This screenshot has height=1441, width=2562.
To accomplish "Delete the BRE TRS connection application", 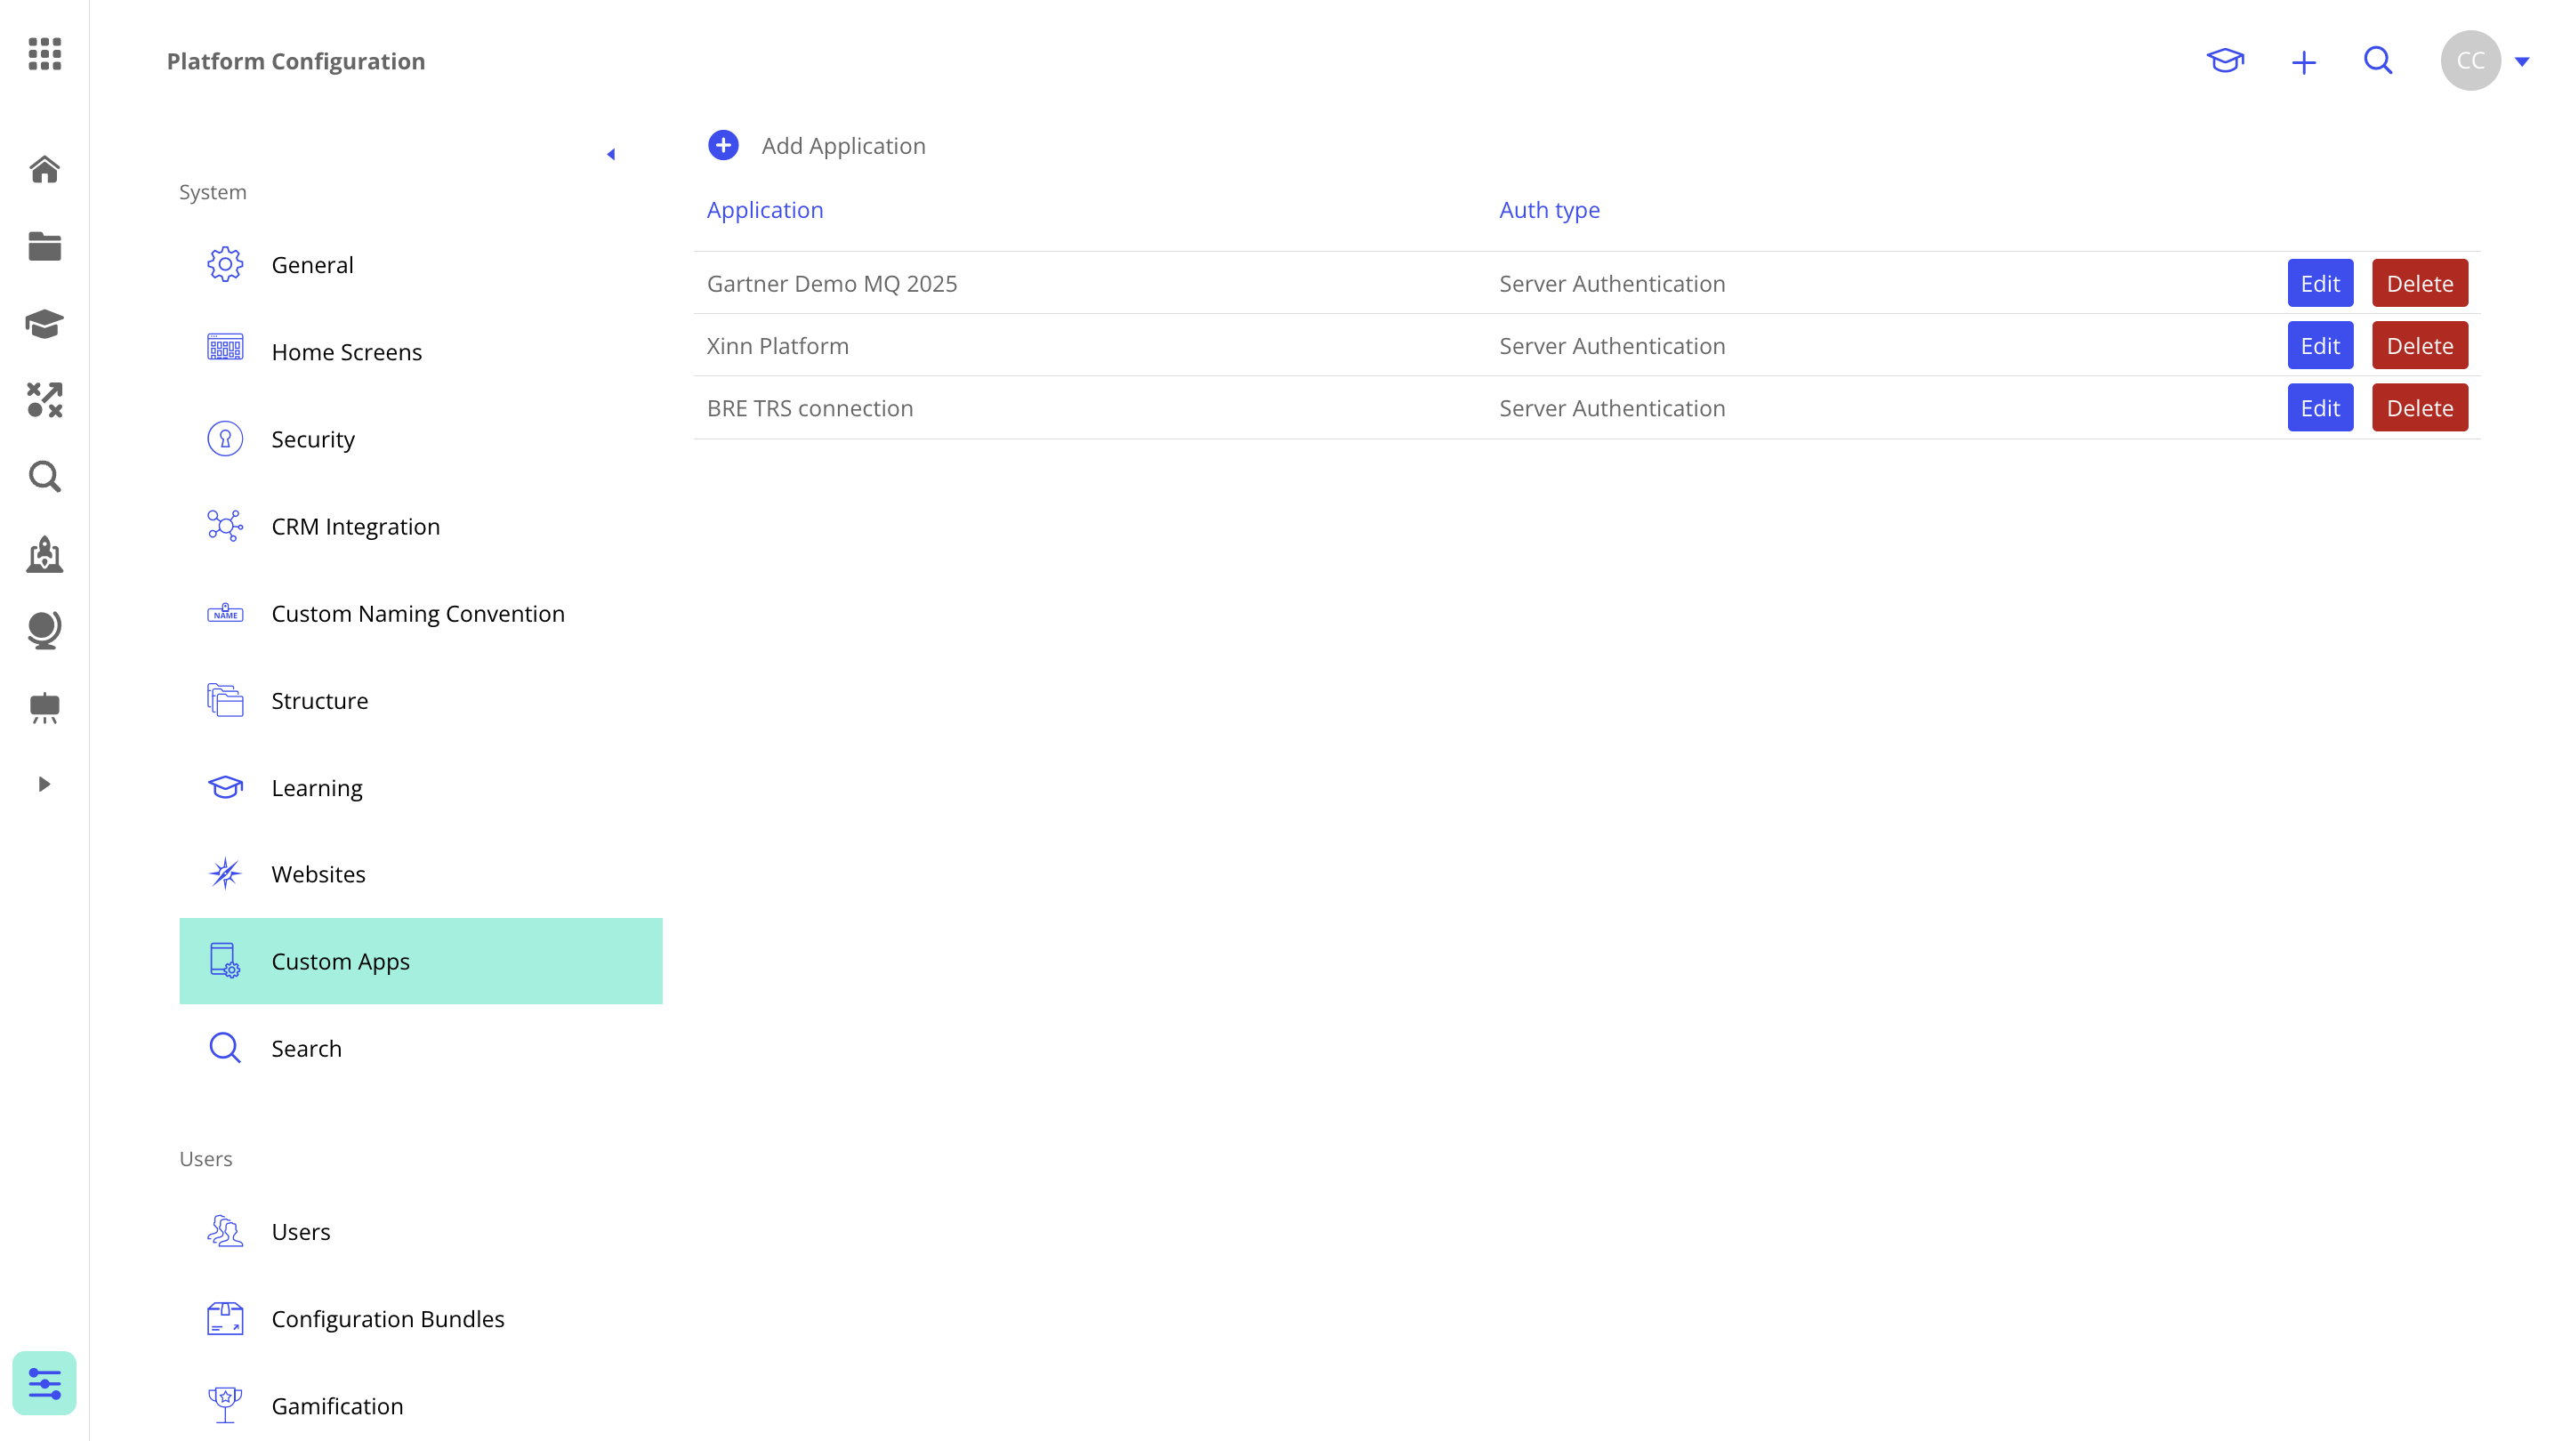I will [x=2420, y=407].
